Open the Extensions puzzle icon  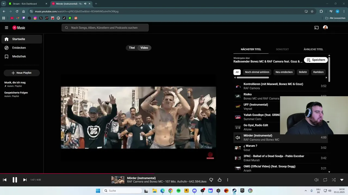coord(321,11)
